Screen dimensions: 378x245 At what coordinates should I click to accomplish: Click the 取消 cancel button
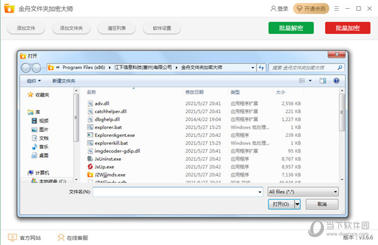[322, 204]
